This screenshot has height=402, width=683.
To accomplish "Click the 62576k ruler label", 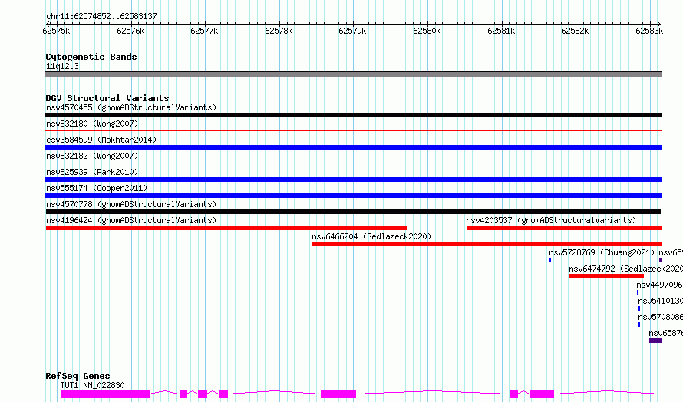I will point(130,31).
